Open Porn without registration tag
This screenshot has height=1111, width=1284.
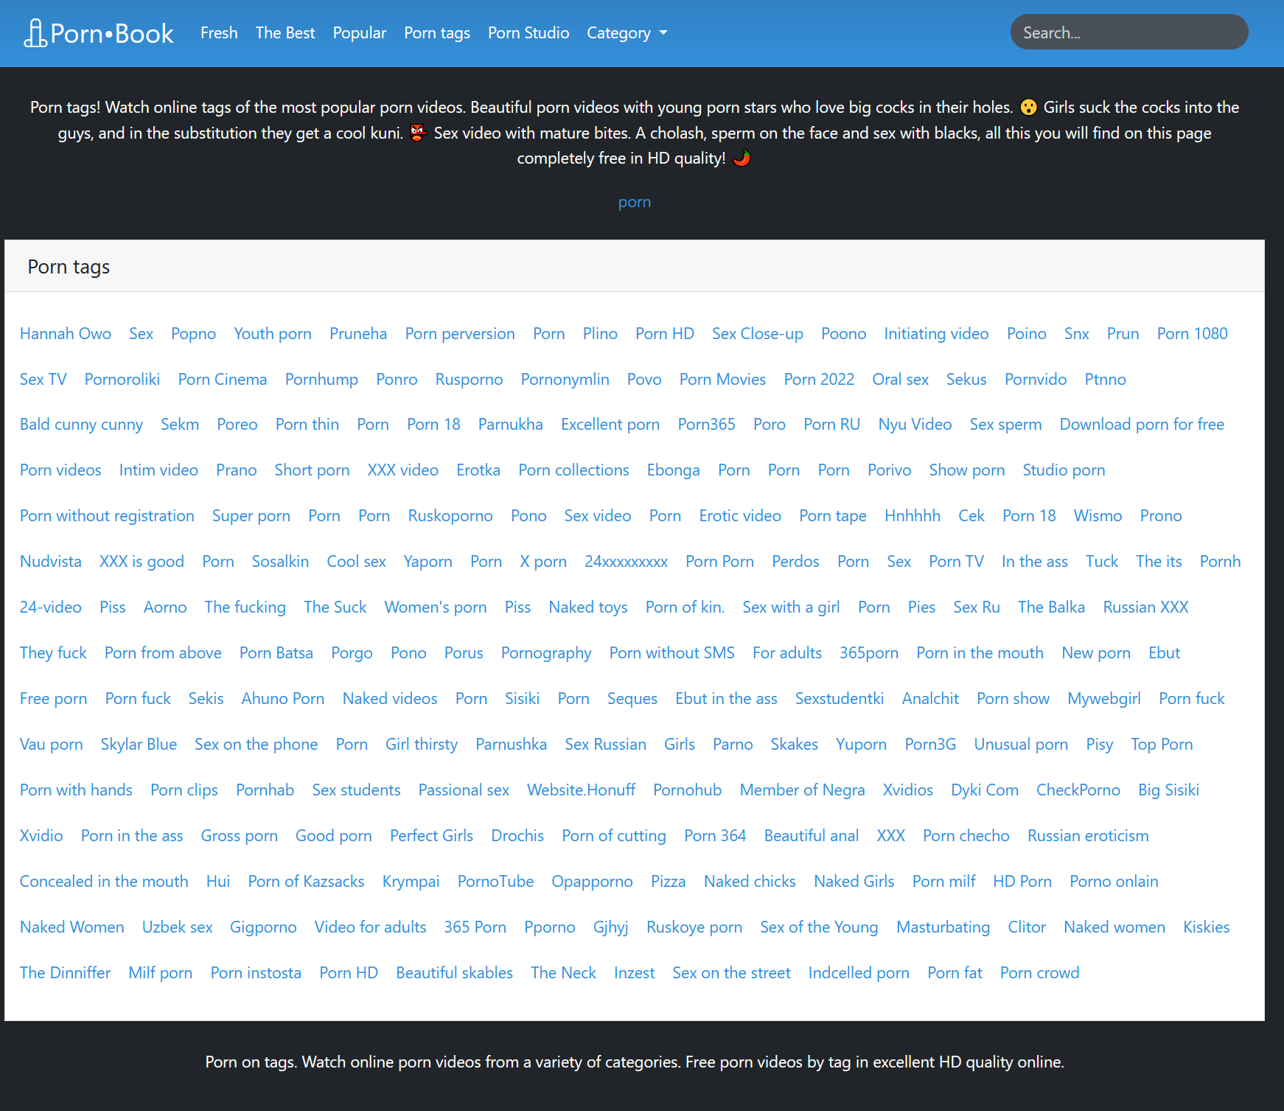tap(107, 516)
